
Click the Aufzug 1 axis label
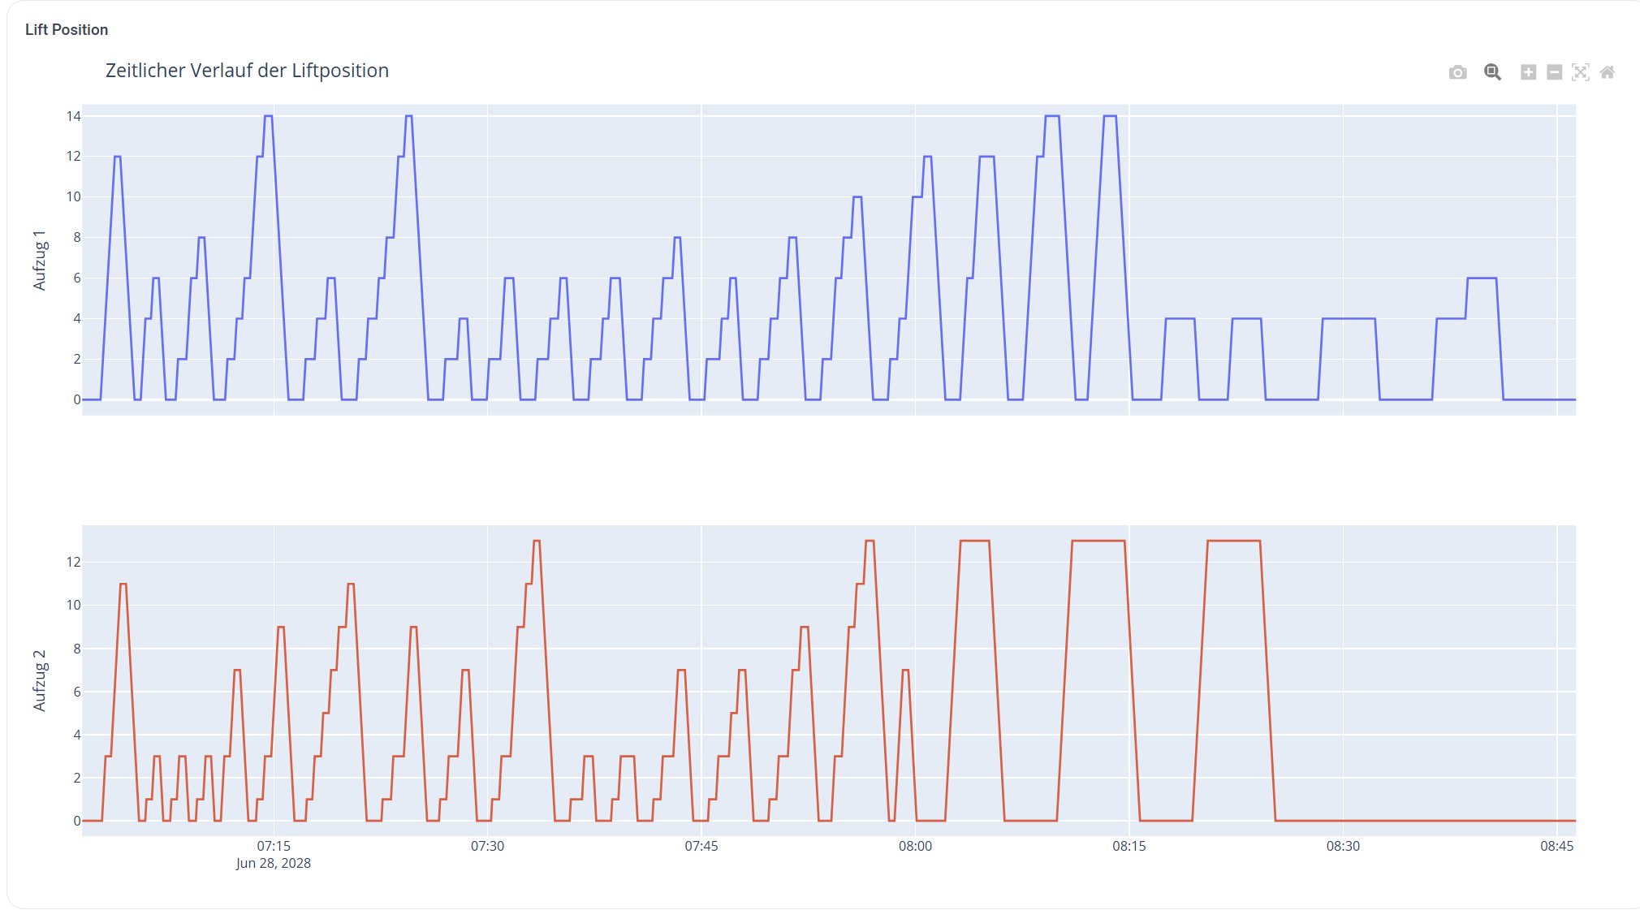coord(39,260)
